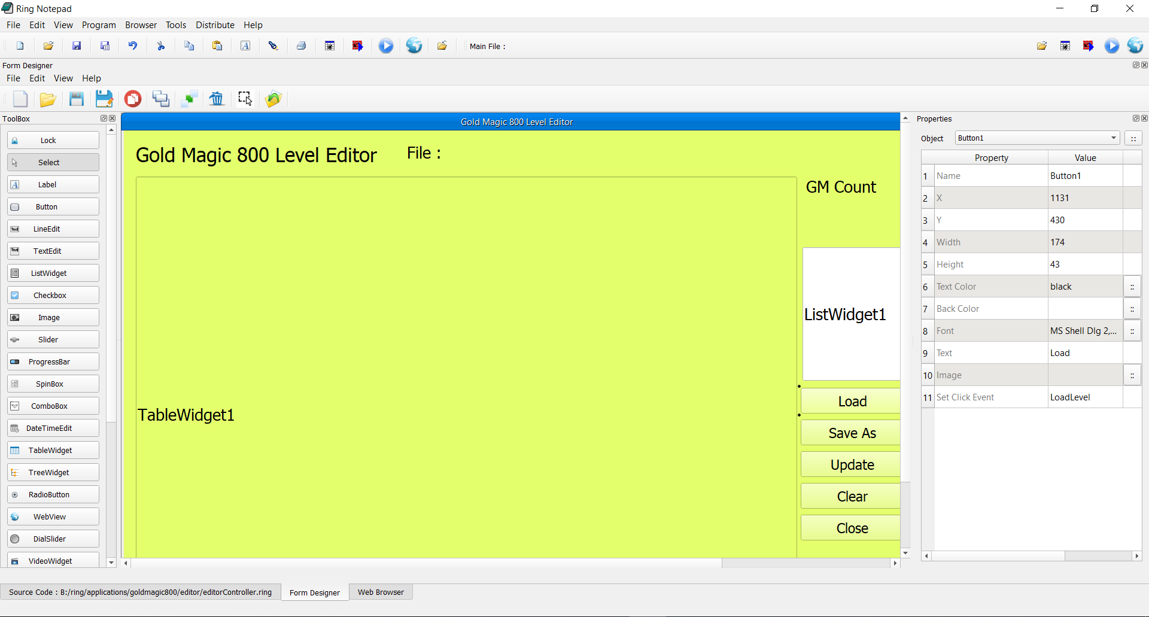Select the Clear button on the form
Screen dimensions: 1149x617
(x=851, y=496)
